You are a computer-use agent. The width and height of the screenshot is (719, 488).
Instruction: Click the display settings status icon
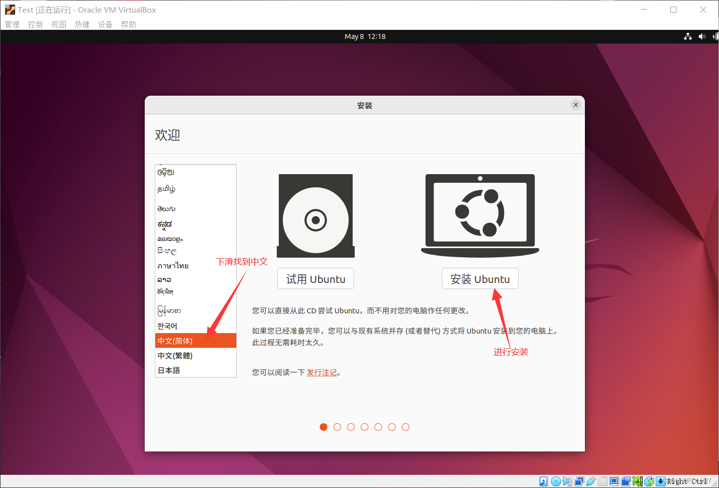pos(614,481)
